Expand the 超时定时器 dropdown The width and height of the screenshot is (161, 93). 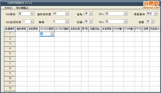(67, 14)
